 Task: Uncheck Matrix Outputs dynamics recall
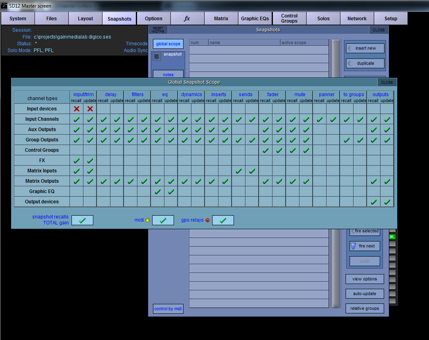coord(185,181)
